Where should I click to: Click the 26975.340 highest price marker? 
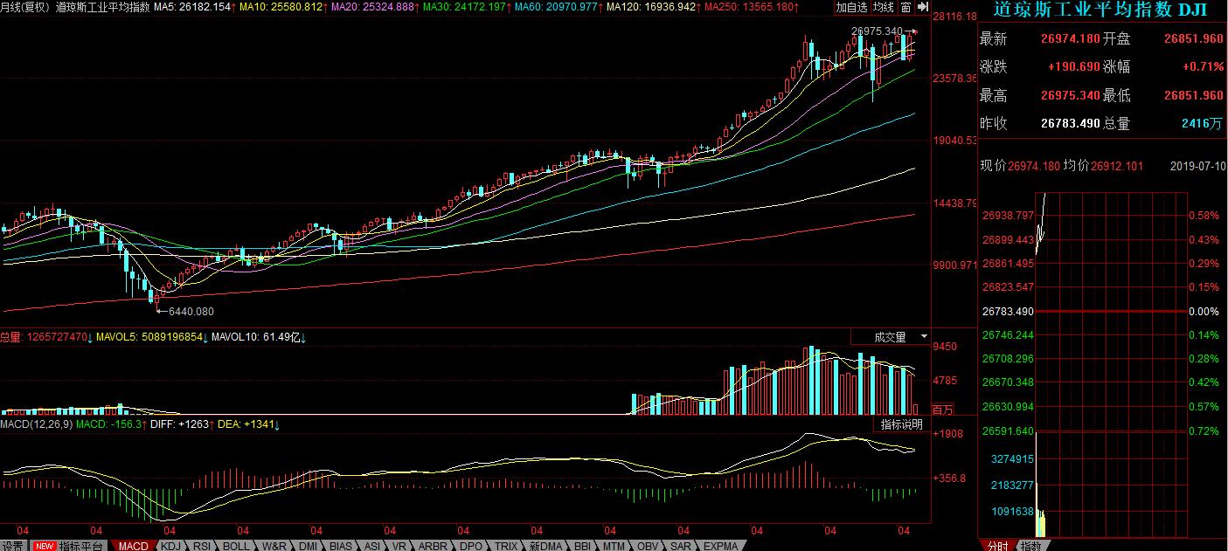(876, 31)
